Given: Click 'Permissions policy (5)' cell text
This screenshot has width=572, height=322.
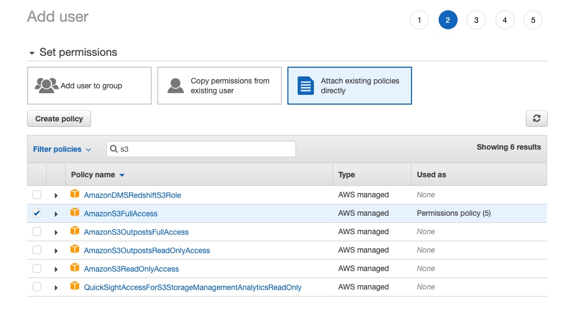Looking at the screenshot, I should pyautogui.click(x=454, y=213).
